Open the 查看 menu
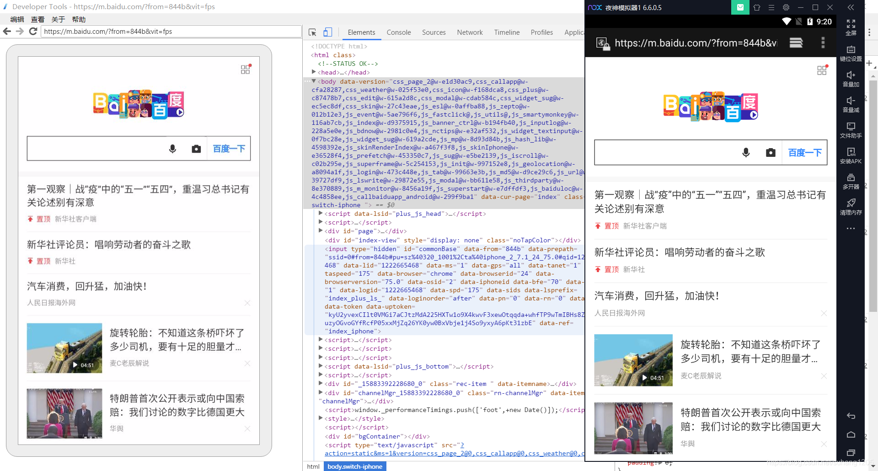The width and height of the screenshot is (878, 471). coord(37,19)
